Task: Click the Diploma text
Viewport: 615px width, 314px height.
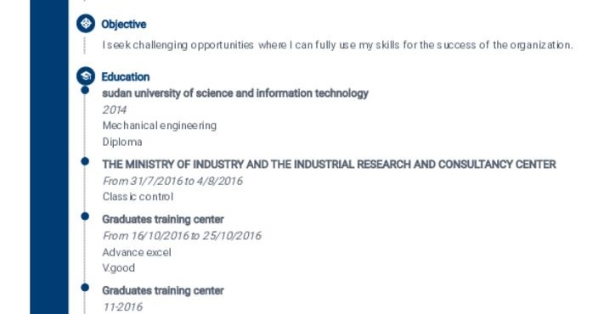Action: [x=122, y=142]
